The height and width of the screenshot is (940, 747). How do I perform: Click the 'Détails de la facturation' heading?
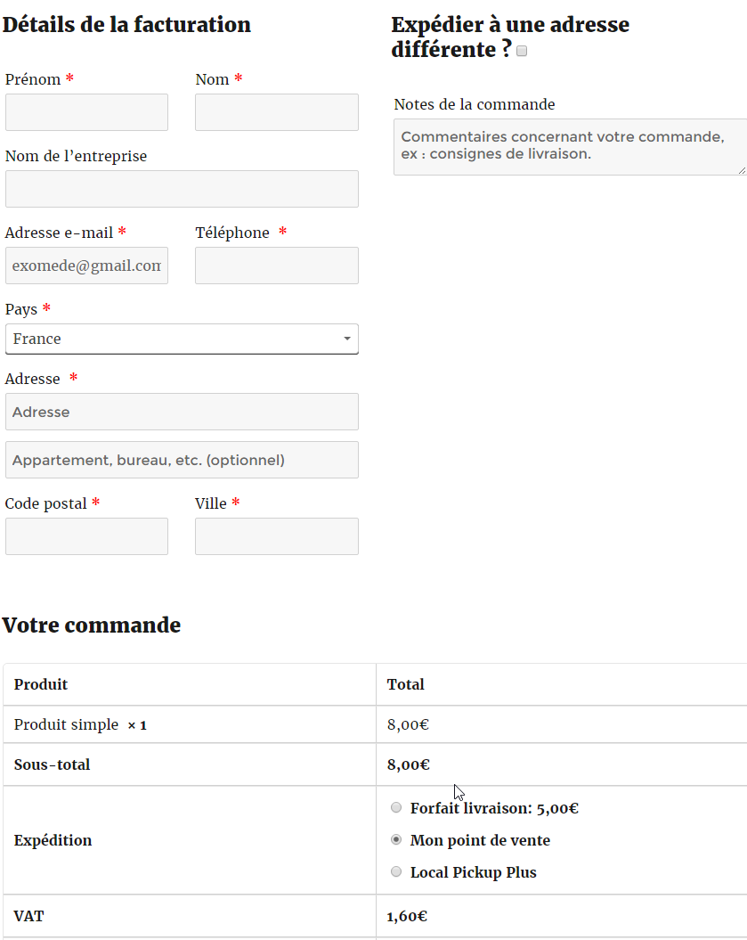pos(126,25)
